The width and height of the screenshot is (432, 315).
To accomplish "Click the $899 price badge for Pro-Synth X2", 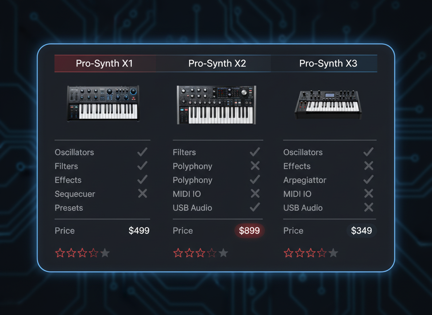I will pos(250,230).
